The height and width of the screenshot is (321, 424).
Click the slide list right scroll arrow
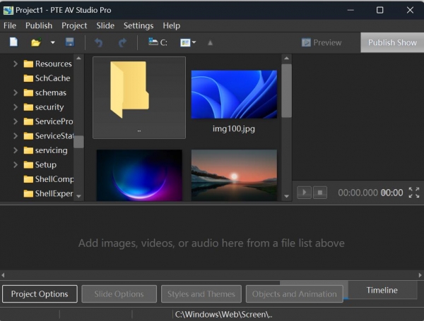(x=420, y=275)
